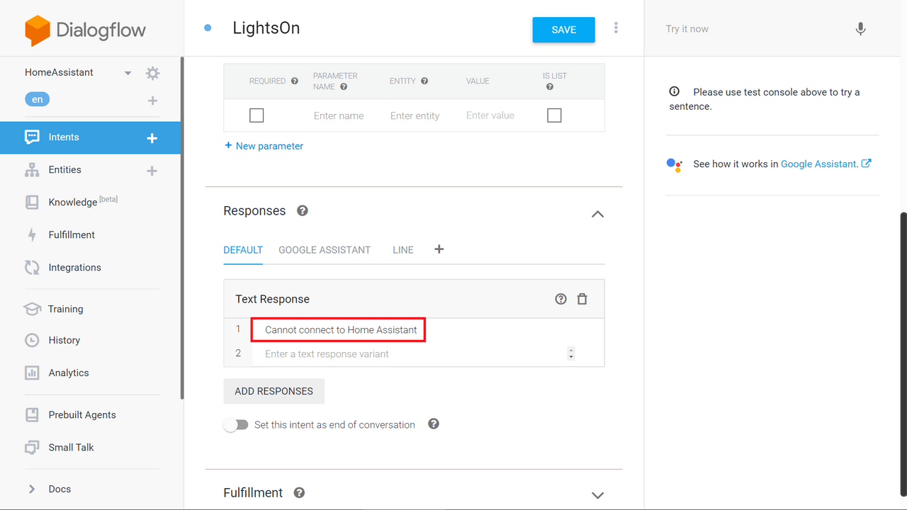Click the response variant stepper arrows
The width and height of the screenshot is (907, 510).
click(571, 353)
